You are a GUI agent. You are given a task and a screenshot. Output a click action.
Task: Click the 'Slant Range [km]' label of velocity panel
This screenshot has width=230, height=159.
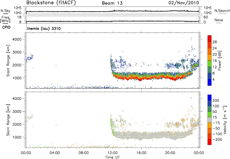8,120
